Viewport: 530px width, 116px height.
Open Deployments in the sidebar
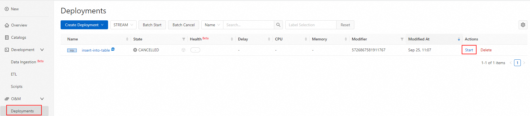(x=22, y=111)
